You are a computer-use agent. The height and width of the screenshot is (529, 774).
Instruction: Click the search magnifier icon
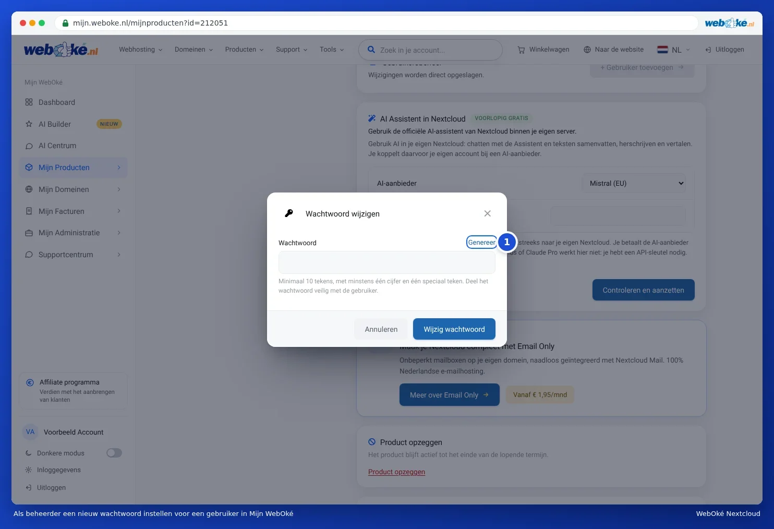pyautogui.click(x=371, y=50)
